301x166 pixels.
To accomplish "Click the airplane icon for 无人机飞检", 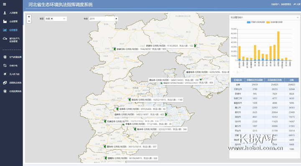I will (x=5, y=74).
